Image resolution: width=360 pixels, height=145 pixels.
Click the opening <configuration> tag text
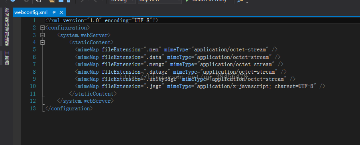click(x=67, y=28)
